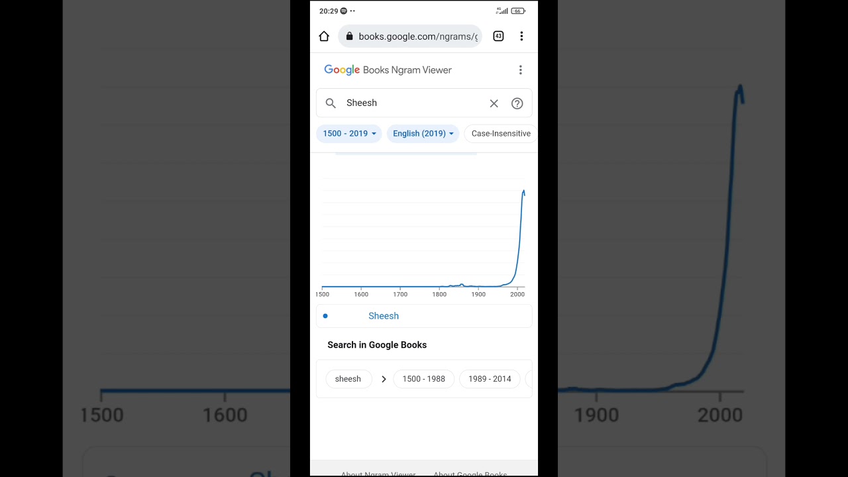Click the blue Sheesh series color dot

pos(325,316)
